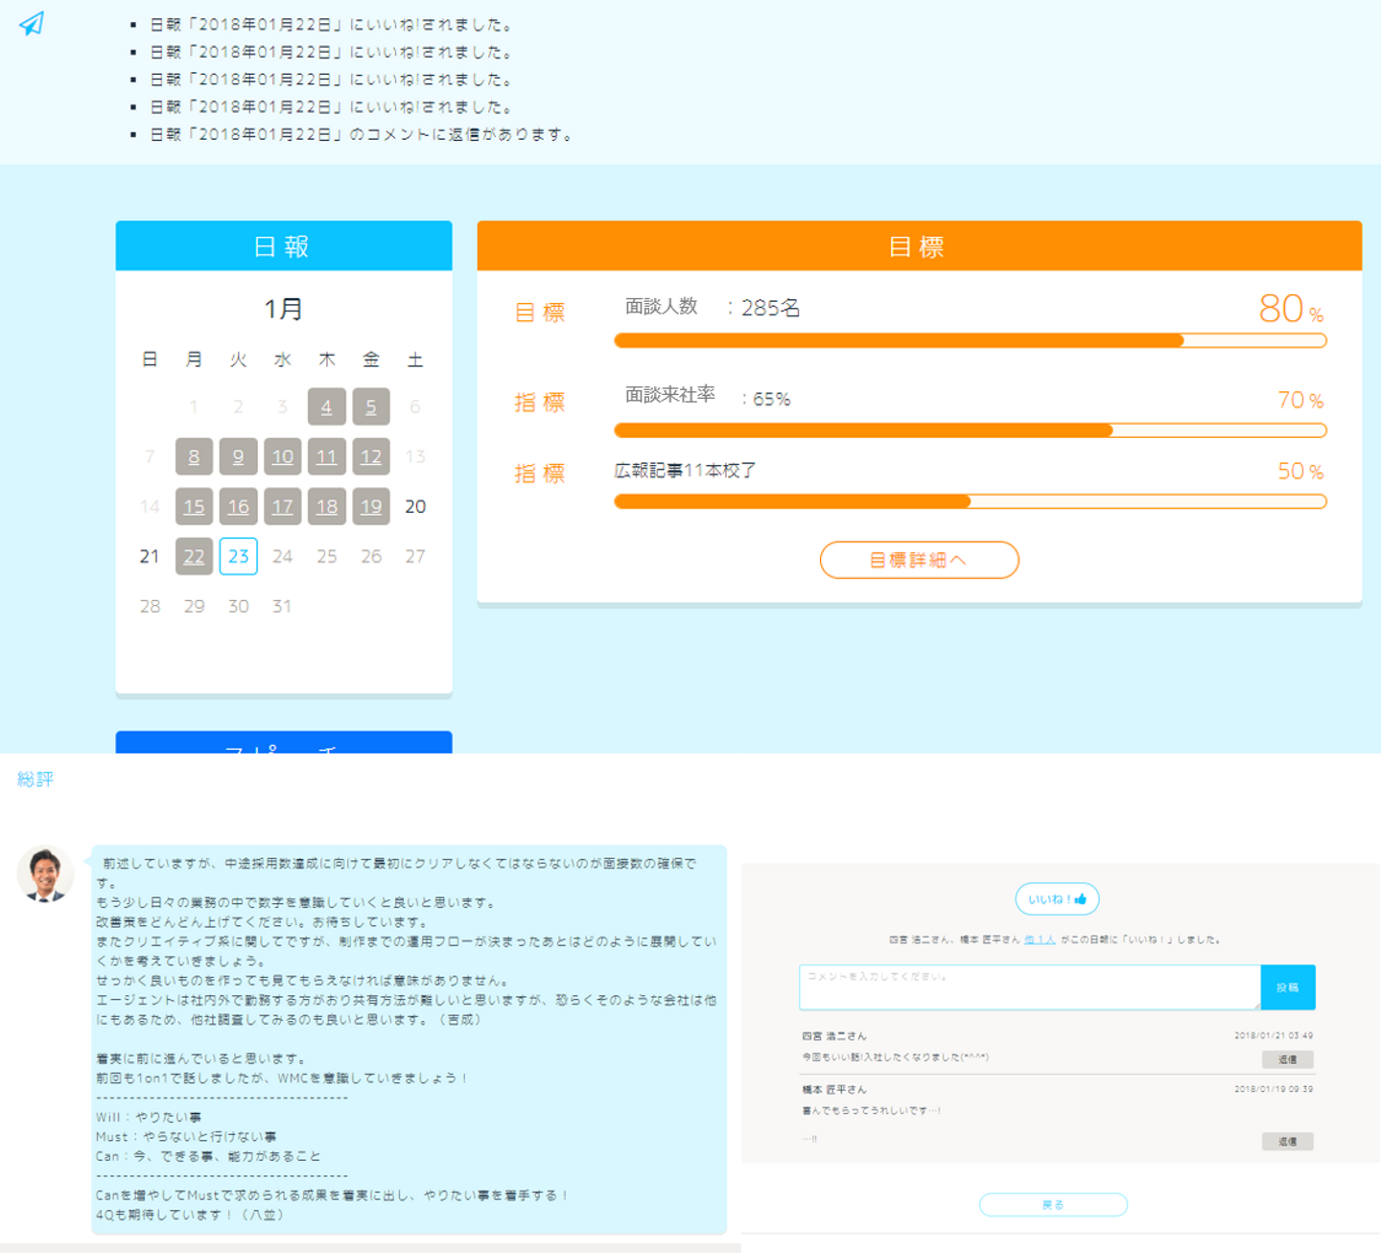
Task: Open the notification about a comment reply
Action: tap(362, 135)
